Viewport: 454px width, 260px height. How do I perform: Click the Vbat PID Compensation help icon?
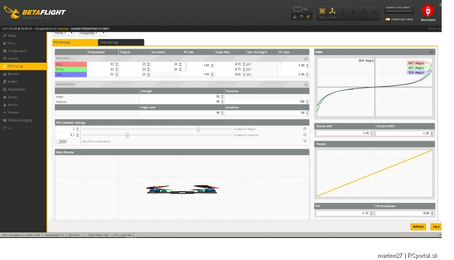coord(305,141)
